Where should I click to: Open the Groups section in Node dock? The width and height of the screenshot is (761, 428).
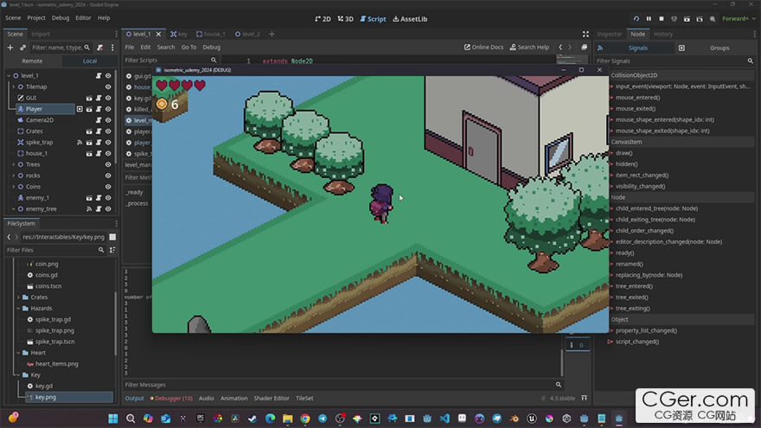tap(719, 48)
